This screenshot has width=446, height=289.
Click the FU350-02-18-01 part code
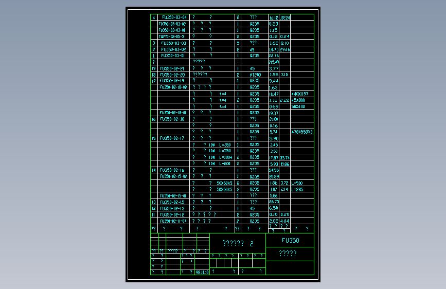coord(173,113)
